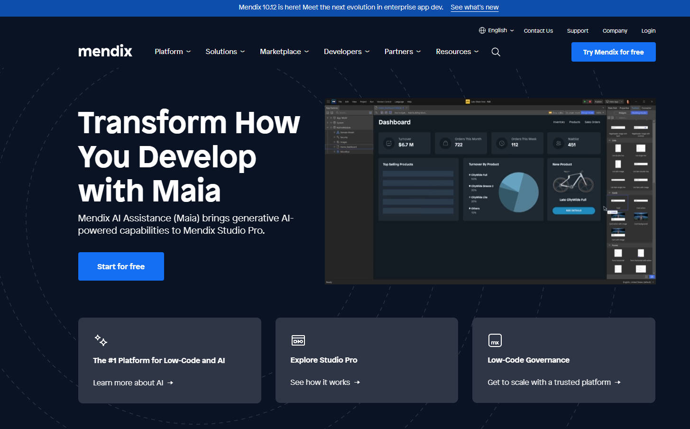The image size is (690, 429).
Task: Click the Low-Code Governance heading
Action: click(x=529, y=360)
